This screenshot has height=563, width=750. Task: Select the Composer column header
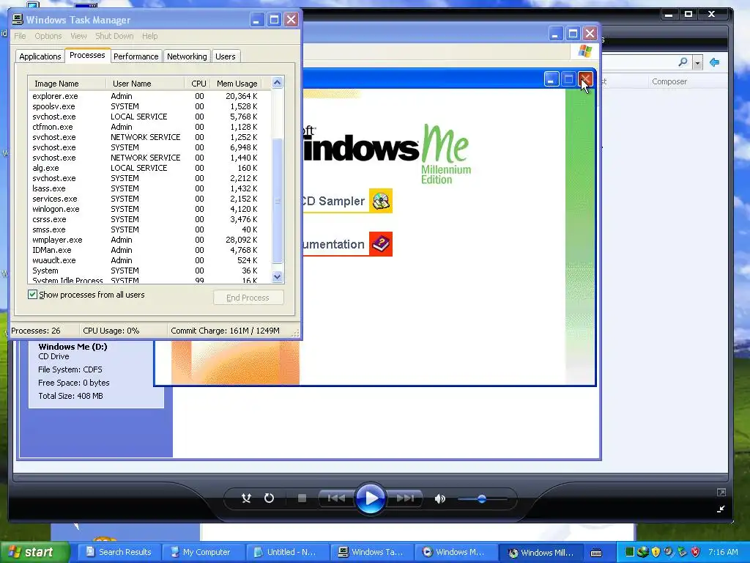pos(669,81)
